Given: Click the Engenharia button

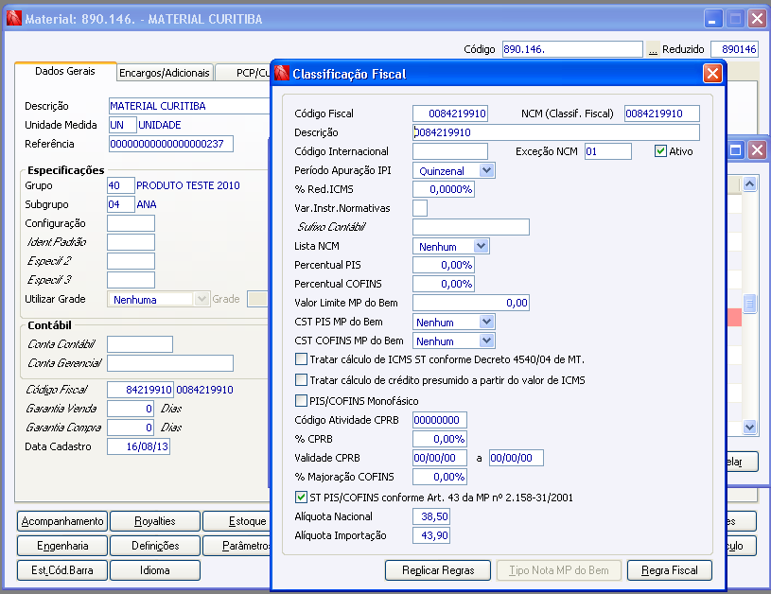Looking at the screenshot, I should click(x=62, y=546).
